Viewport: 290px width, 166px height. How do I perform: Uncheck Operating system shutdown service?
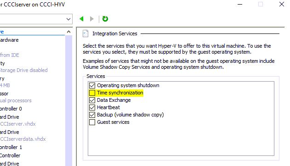coord(92,85)
